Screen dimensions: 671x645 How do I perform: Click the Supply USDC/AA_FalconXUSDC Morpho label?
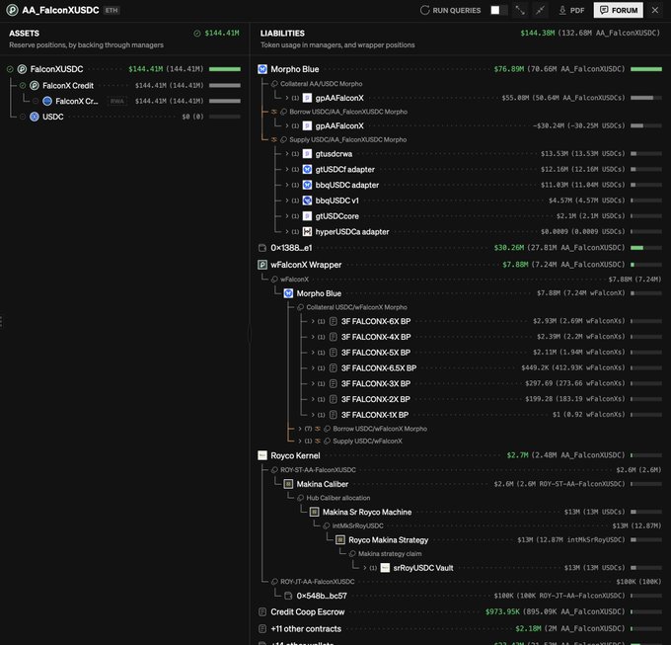[x=348, y=139]
